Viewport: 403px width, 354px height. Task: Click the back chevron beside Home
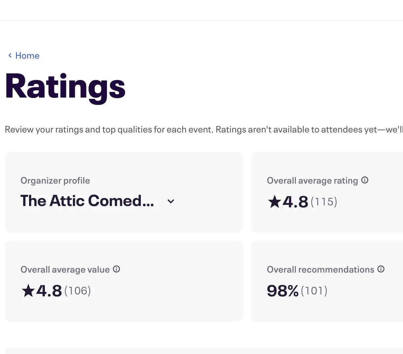tap(10, 55)
